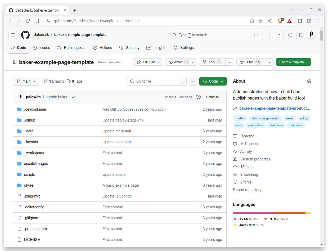This screenshot has width=328, height=251.
Task: Click the browser reload icon
Action: point(28,21)
